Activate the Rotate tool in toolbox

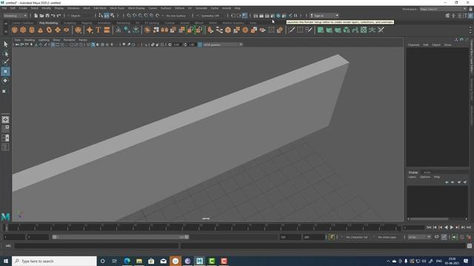coord(5,81)
